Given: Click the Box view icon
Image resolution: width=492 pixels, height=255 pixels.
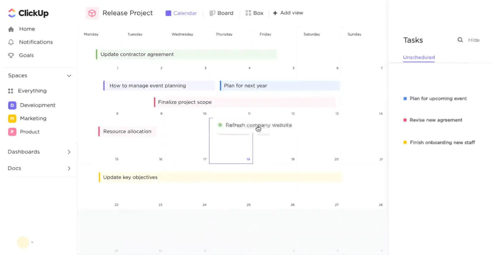Looking at the screenshot, I should (x=248, y=13).
